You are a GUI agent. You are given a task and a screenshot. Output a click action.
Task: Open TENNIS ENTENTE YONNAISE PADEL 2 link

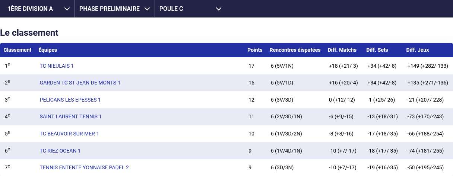point(84,167)
